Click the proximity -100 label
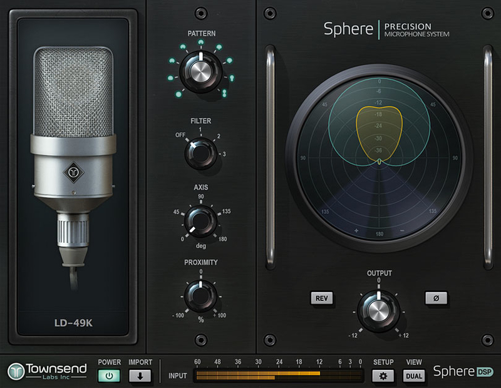This screenshot has width=501, height=388. 178,315
